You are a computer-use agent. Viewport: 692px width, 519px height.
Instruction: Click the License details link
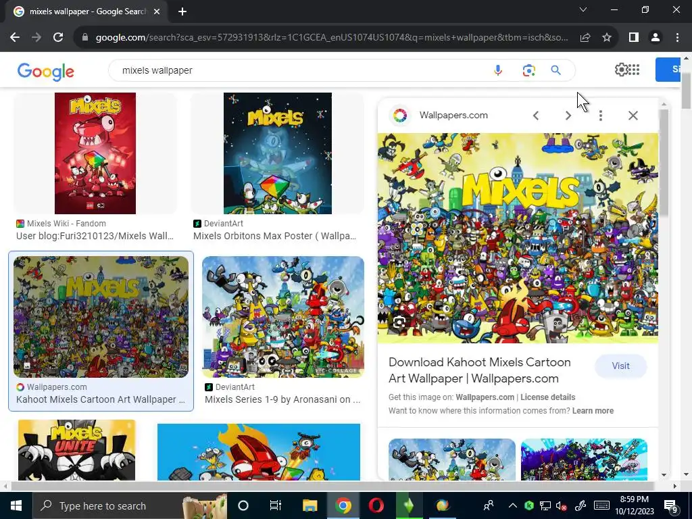point(547,397)
